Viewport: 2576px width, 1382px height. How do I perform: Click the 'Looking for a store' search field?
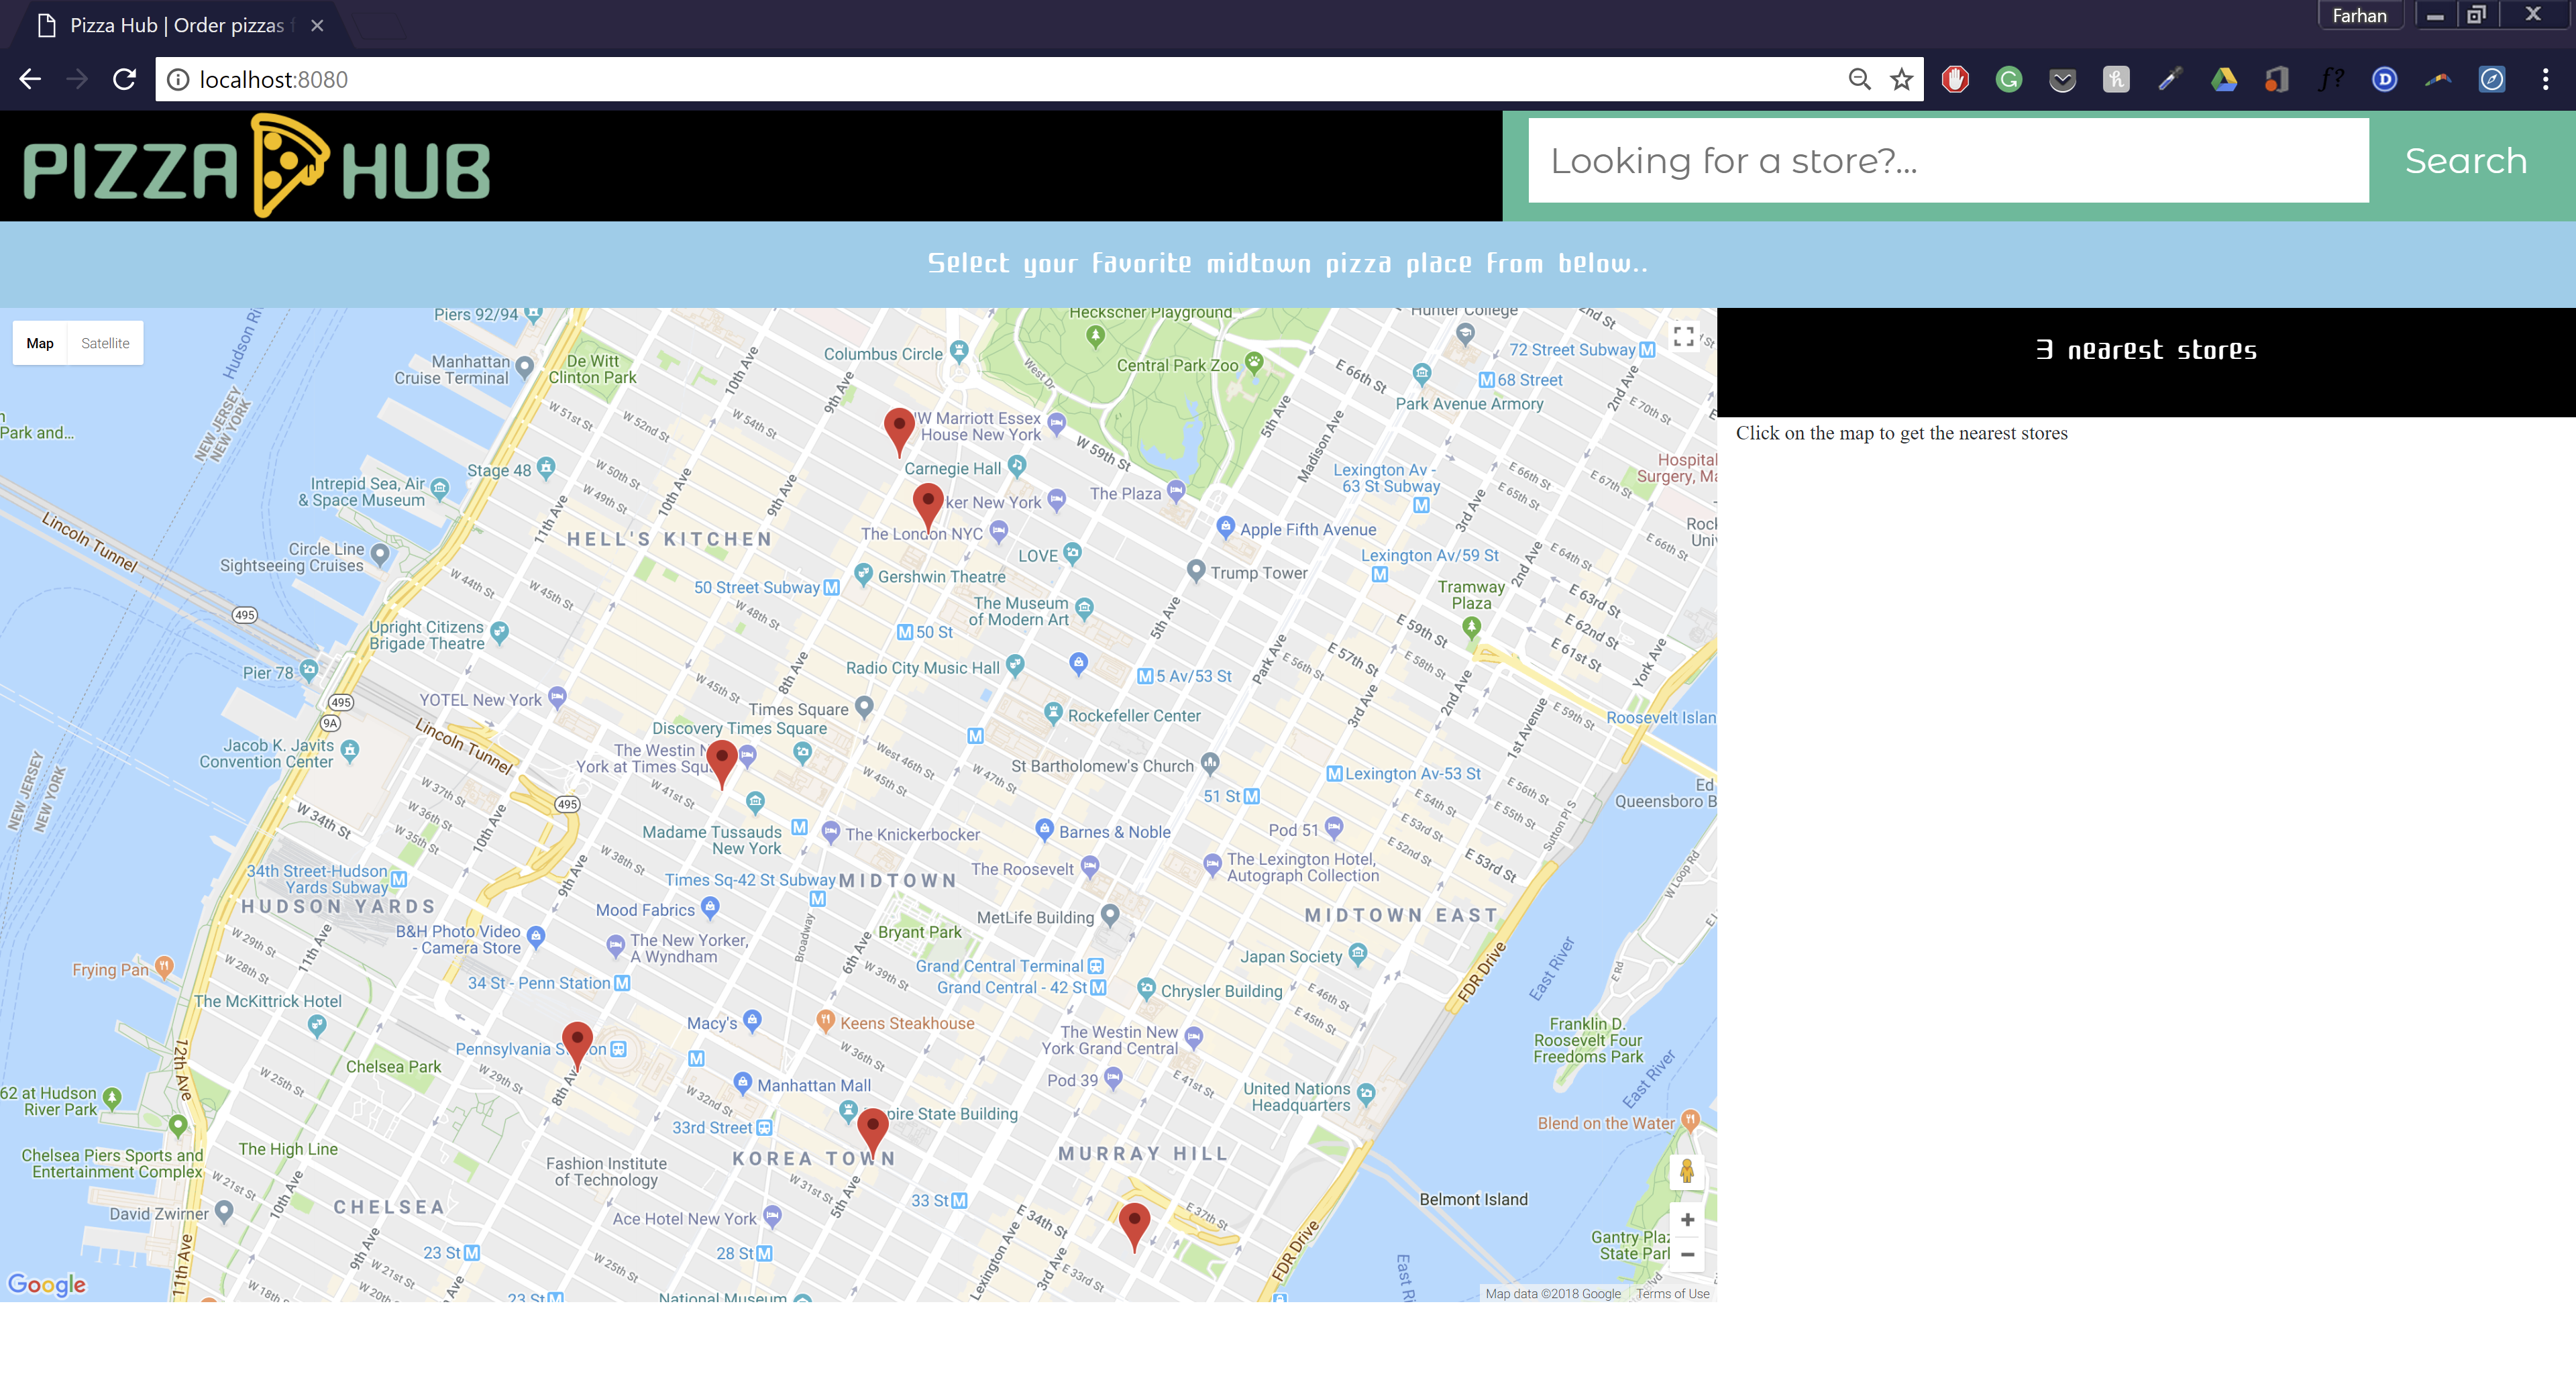[x=1947, y=161]
